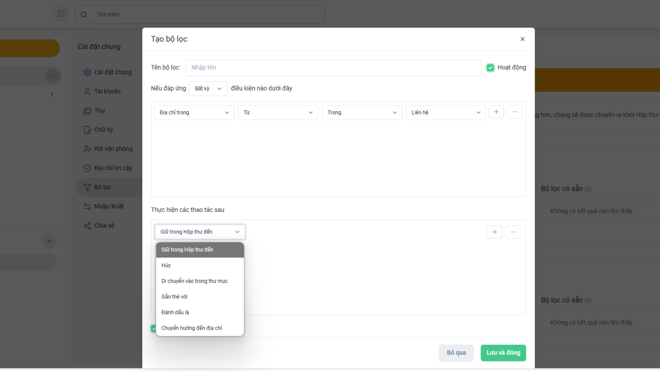
Task: Click the Tìm kiếm search field
Action: (200, 15)
